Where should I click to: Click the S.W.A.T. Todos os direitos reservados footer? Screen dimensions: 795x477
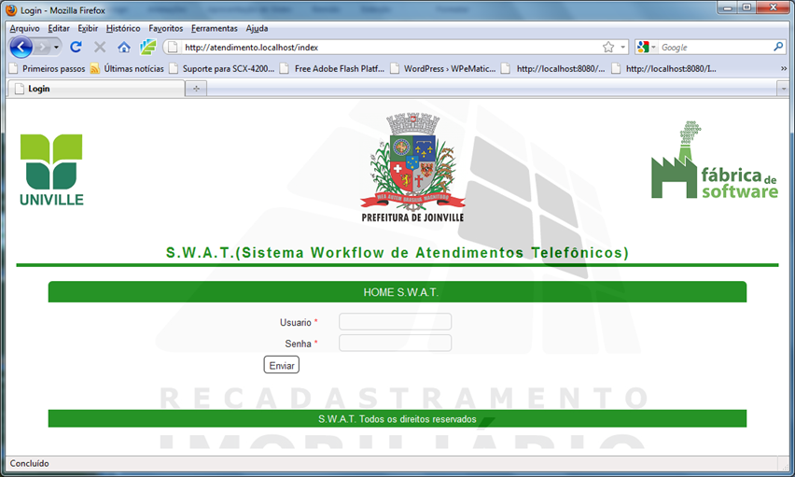(397, 418)
